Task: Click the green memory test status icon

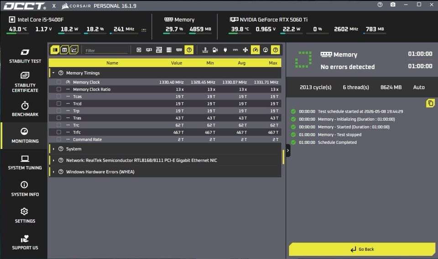Action: point(303,59)
